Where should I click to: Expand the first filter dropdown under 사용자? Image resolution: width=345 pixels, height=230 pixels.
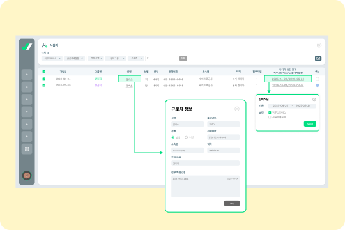click(52, 58)
